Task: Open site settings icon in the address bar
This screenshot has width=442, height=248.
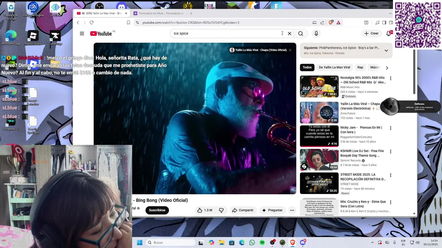Action: tap(137, 22)
